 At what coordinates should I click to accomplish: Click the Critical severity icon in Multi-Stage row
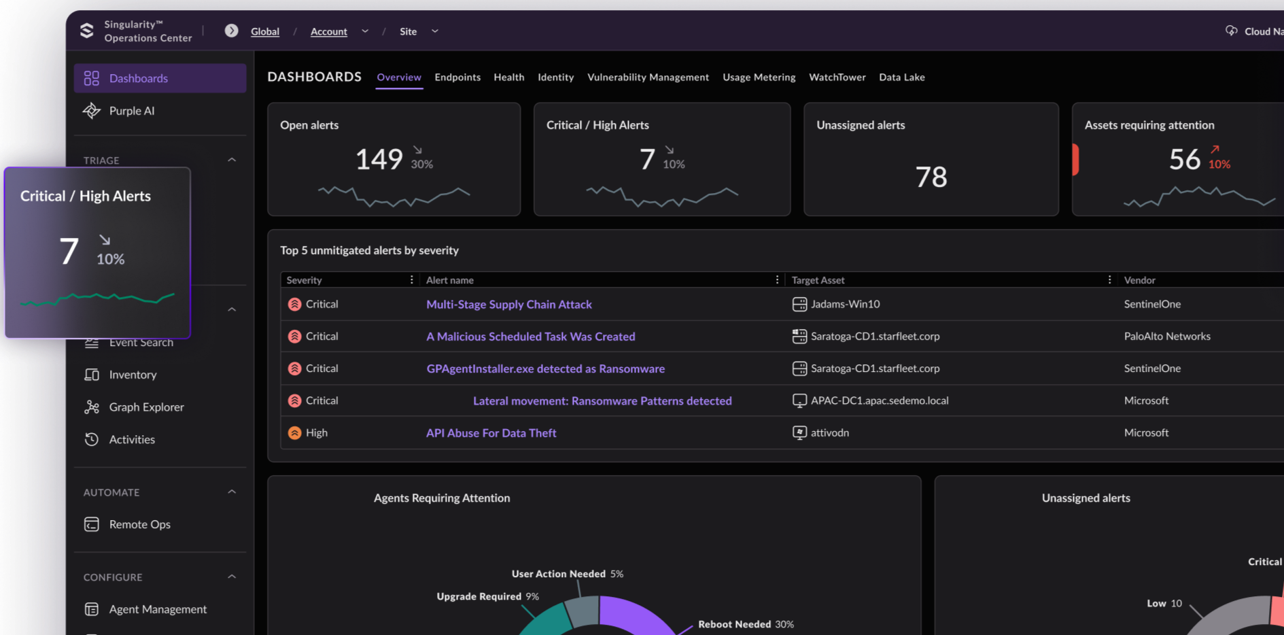(294, 304)
